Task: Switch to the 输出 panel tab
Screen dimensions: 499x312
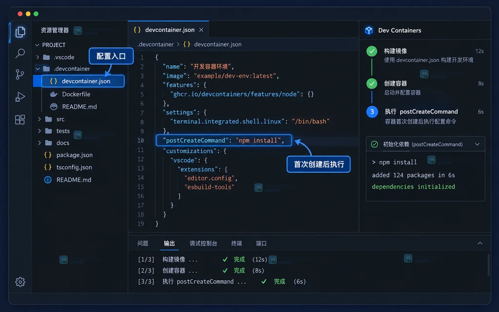Action: [x=169, y=243]
